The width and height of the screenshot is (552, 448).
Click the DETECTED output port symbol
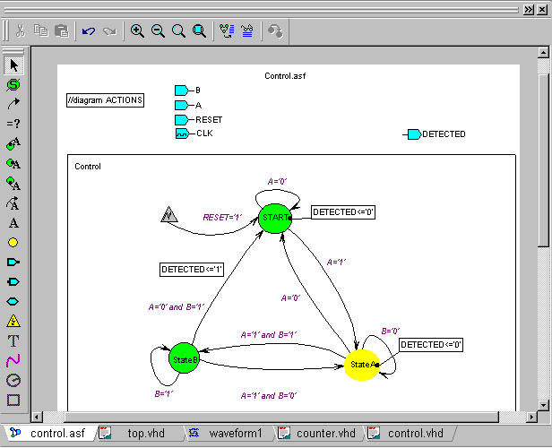pyautogui.click(x=412, y=134)
